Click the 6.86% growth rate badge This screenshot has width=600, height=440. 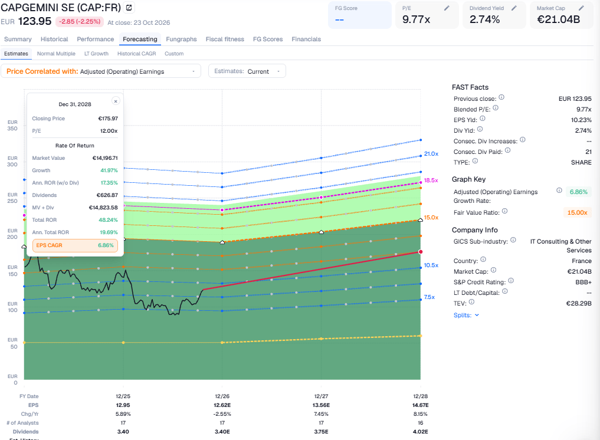coord(579,192)
